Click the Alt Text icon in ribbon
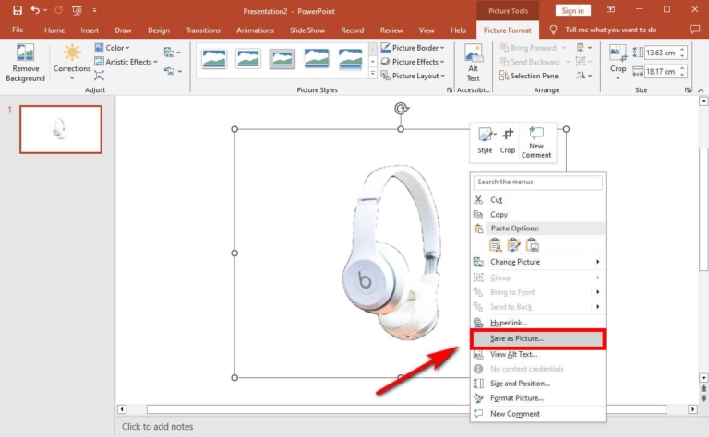 click(473, 60)
